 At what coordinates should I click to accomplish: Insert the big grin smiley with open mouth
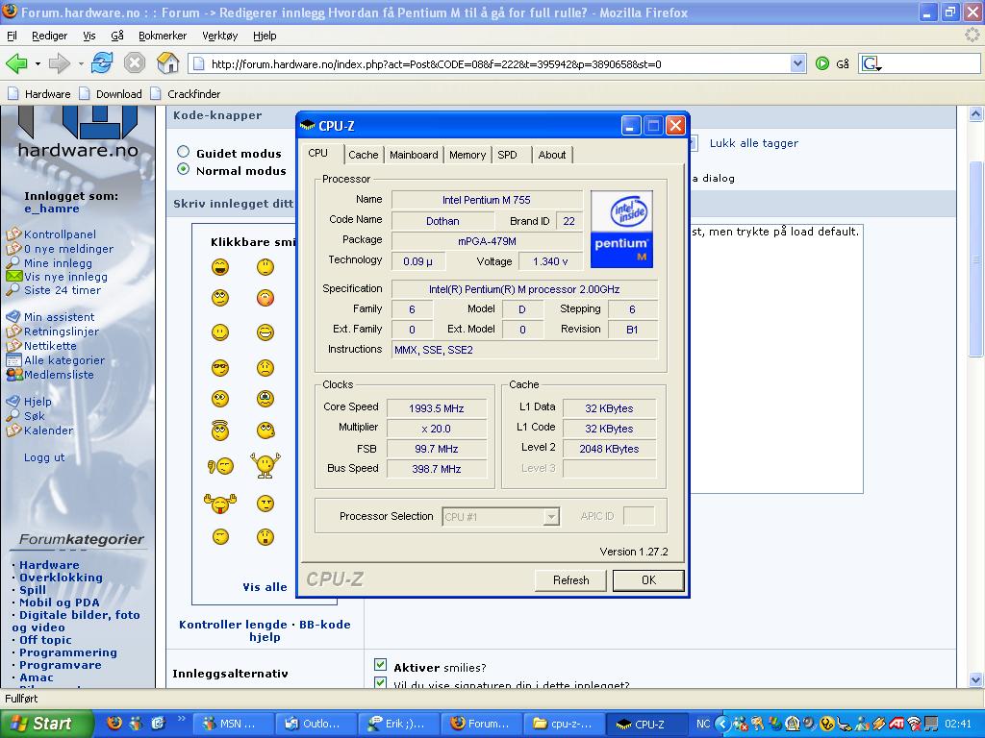(220, 268)
